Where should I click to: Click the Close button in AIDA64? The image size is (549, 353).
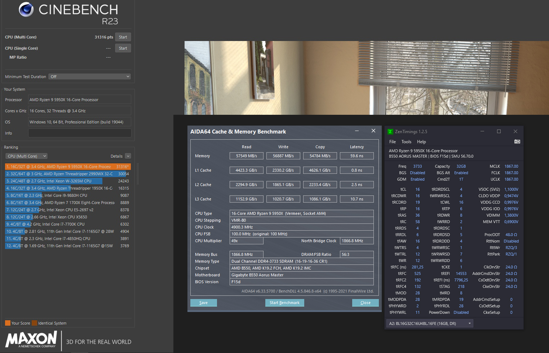[x=366, y=303]
